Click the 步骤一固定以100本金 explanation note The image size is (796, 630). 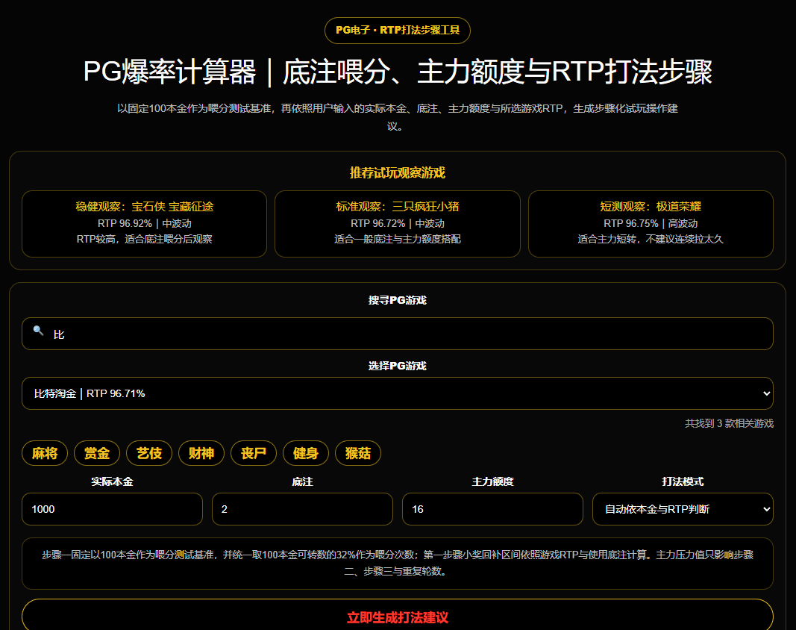[398, 563]
